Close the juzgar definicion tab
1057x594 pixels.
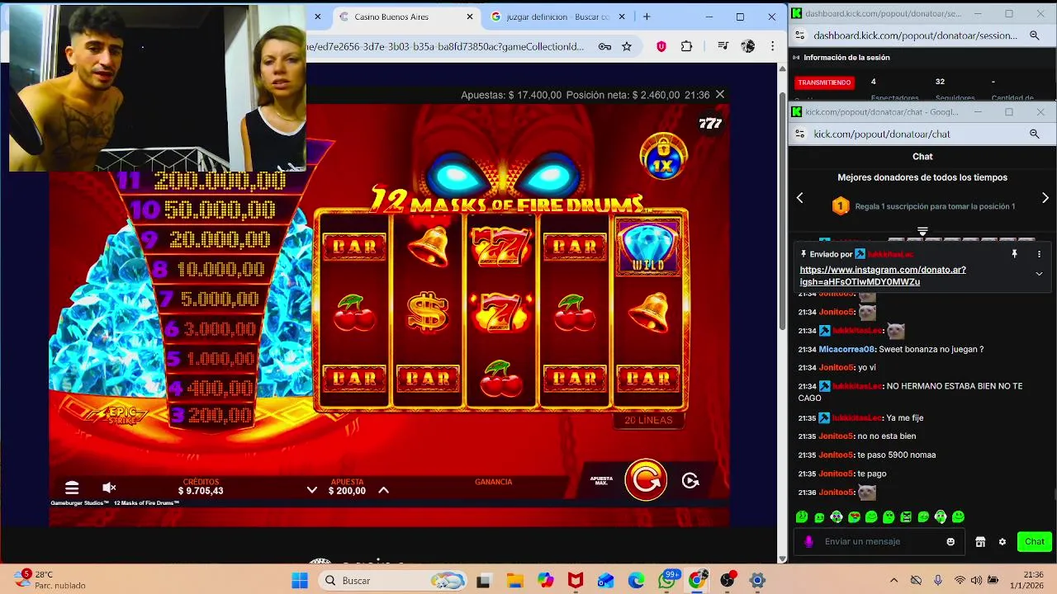[x=623, y=16]
